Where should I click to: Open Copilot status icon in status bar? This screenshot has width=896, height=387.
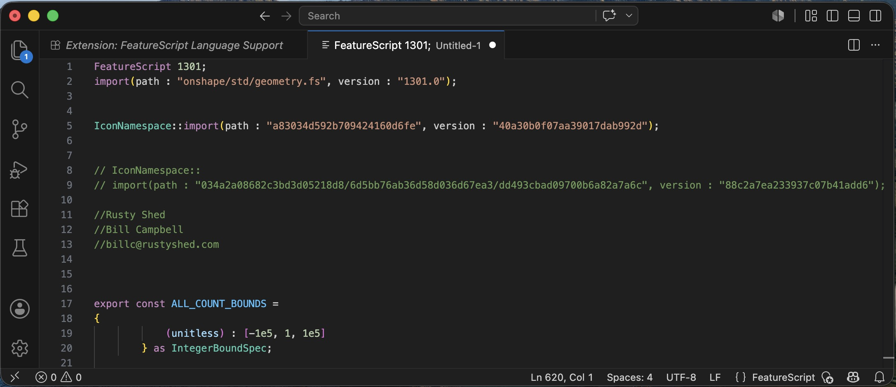click(x=853, y=377)
